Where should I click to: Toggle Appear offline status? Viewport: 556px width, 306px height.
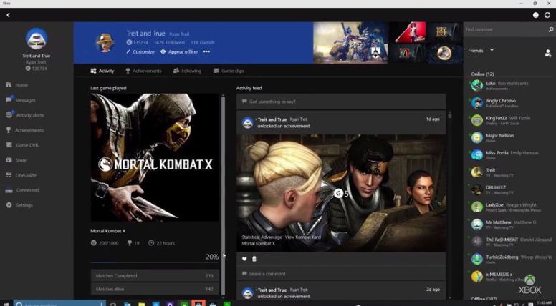click(179, 51)
